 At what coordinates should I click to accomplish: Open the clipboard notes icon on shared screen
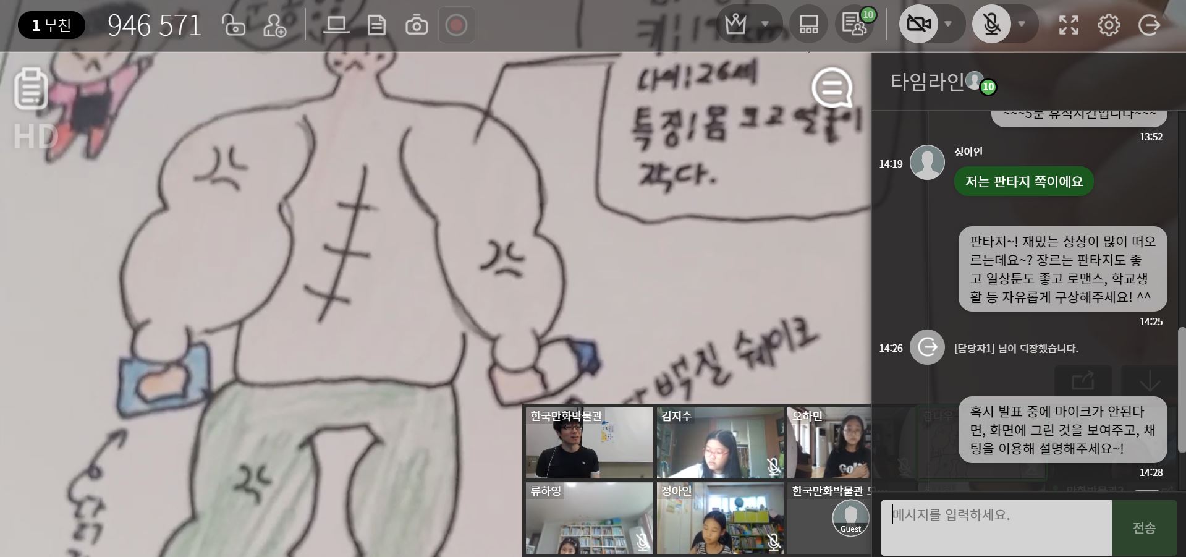pyautogui.click(x=31, y=89)
